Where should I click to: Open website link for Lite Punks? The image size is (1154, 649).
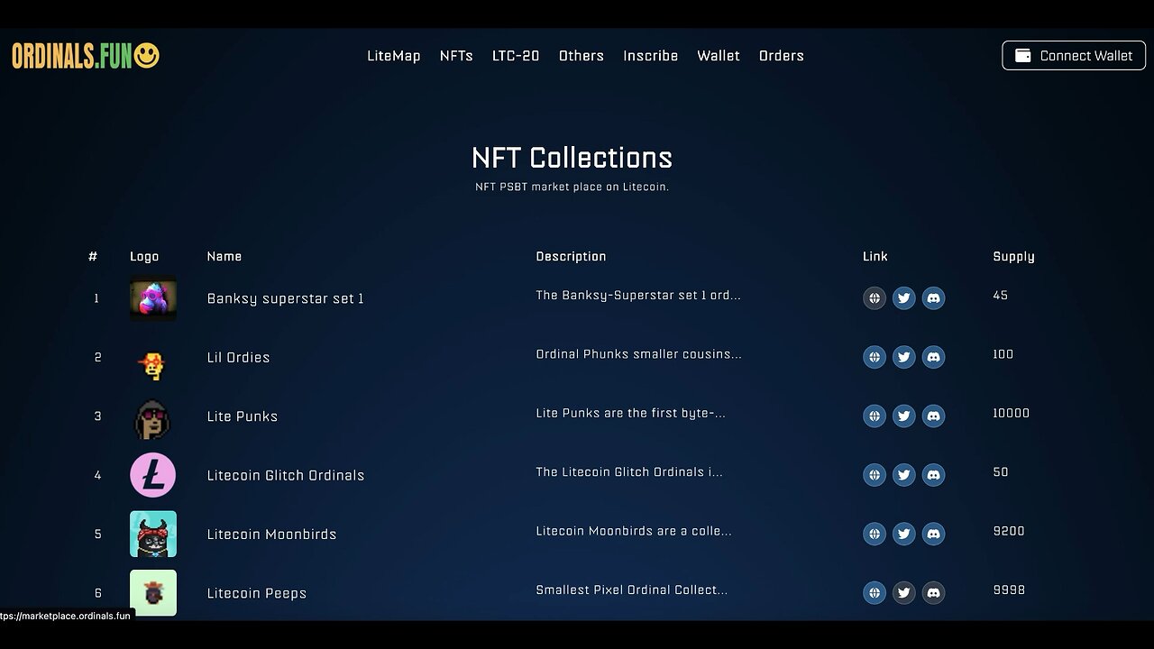point(875,416)
